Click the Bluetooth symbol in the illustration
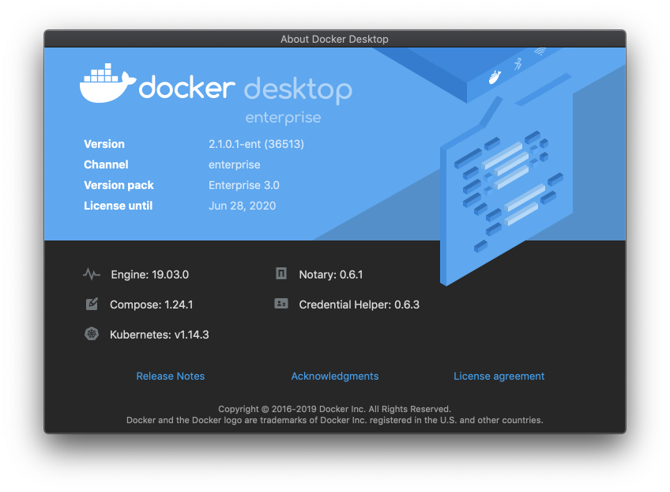 518,64
